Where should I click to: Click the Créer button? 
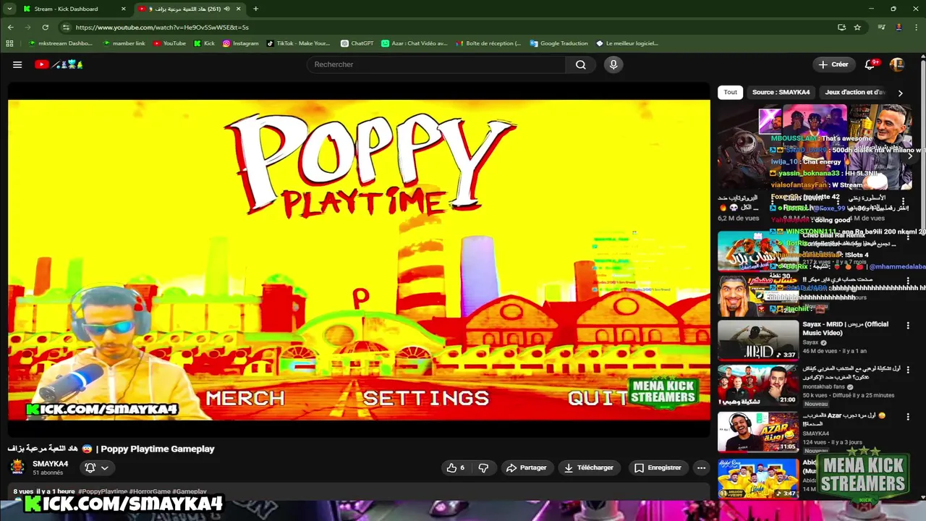[833, 64]
